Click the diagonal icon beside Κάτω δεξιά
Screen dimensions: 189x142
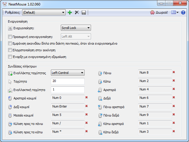100,132
